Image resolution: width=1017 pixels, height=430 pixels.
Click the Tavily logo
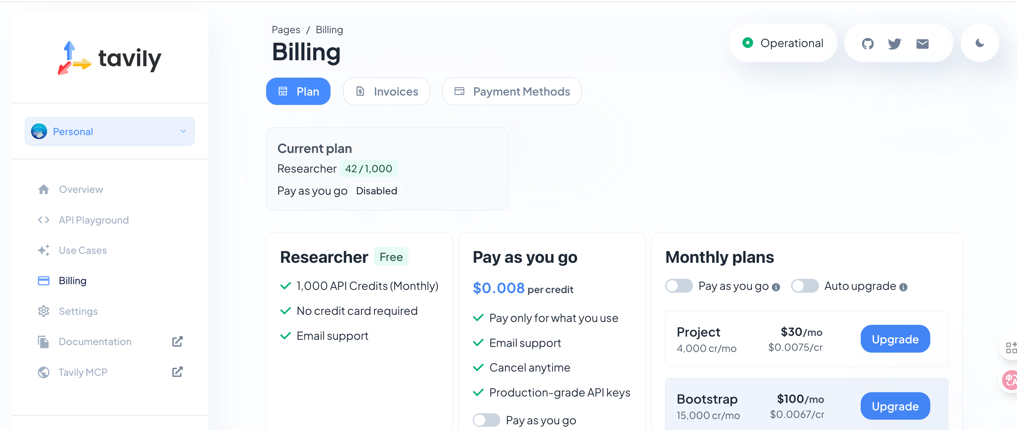[x=110, y=58]
